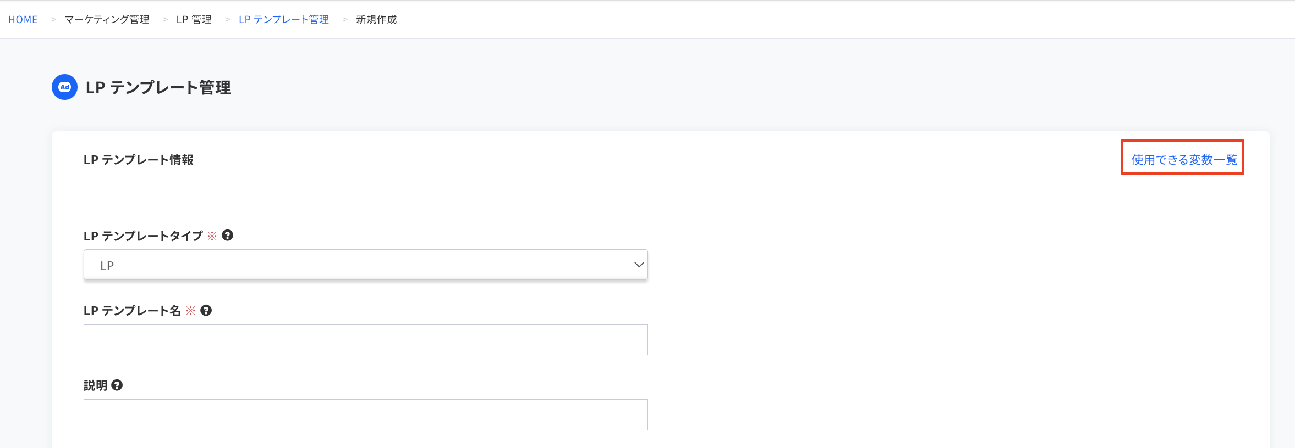Click help icon beside LP テンプレートタイプ
Viewport: 1295px width, 448px height.
click(227, 236)
